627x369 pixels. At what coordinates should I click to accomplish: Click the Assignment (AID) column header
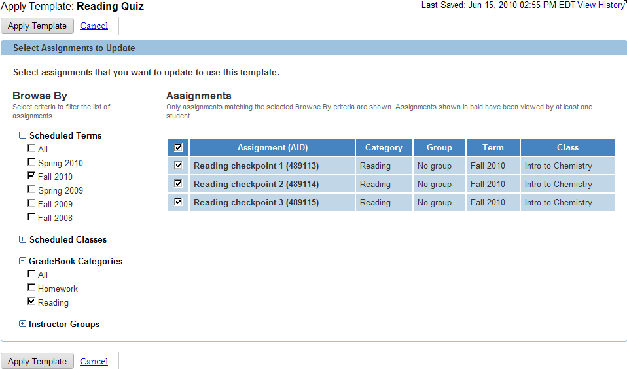click(x=272, y=148)
